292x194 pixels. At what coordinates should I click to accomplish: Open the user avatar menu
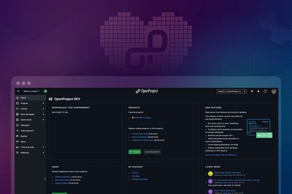[x=274, y=91]
